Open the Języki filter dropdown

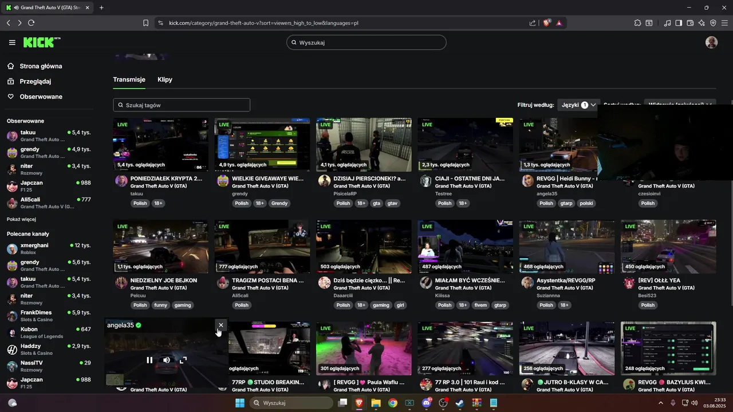click(578, 105)
